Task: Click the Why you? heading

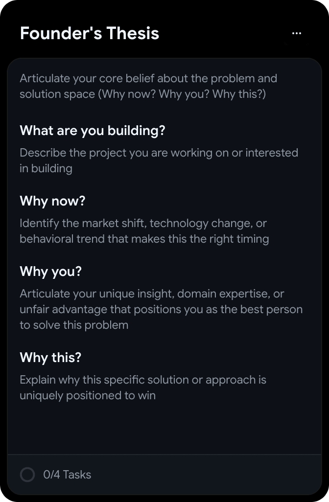Action: point(51,271)
